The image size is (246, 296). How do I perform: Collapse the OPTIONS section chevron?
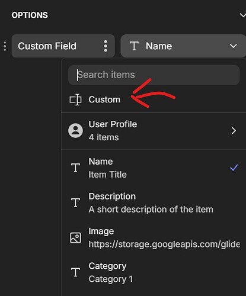(242, 15)
